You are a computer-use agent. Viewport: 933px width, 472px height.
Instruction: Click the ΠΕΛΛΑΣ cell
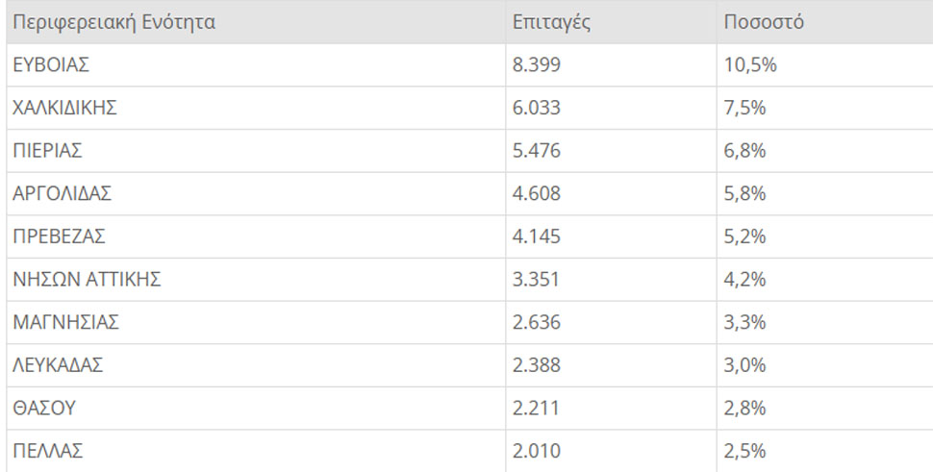(x=47, y=451)
